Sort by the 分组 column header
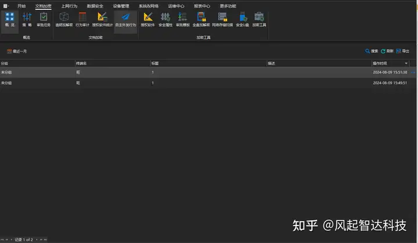This screenshot has width=418, height=243. [x=37, y=63]
